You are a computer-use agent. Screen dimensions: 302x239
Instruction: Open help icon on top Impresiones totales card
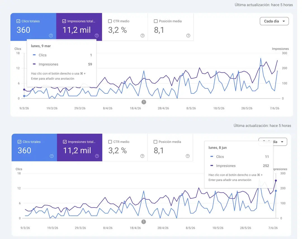[x=97, y=36]
